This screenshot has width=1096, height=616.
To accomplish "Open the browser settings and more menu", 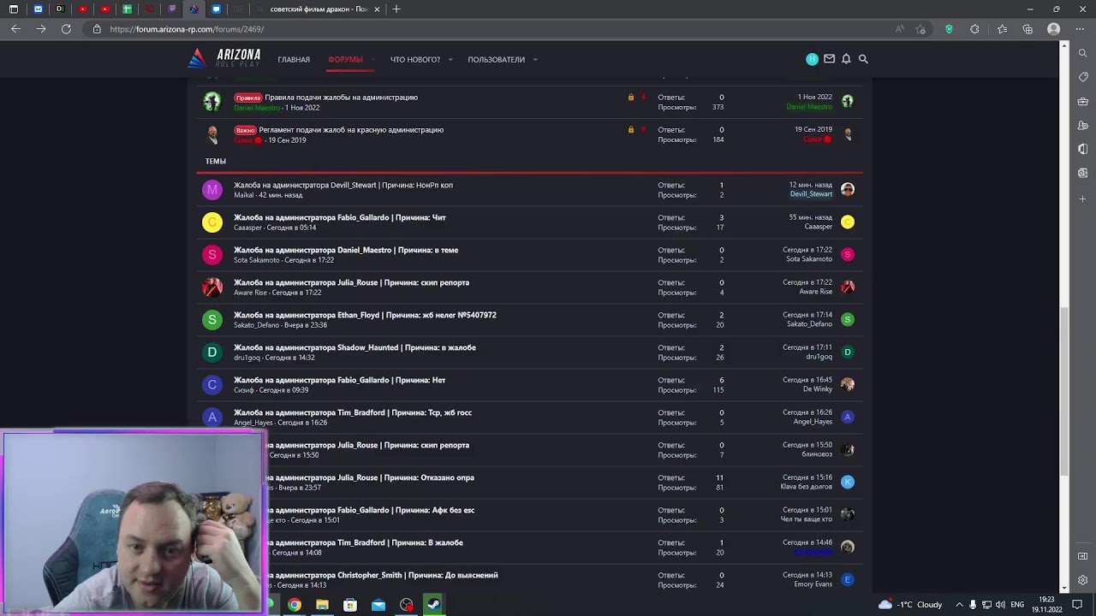I will click(1080, 29).
